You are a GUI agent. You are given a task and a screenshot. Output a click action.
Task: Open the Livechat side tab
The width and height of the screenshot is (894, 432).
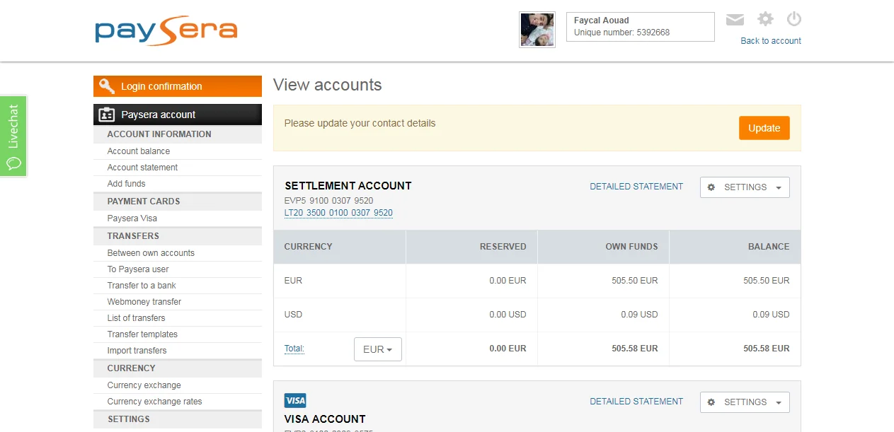[x=13, y=136]
